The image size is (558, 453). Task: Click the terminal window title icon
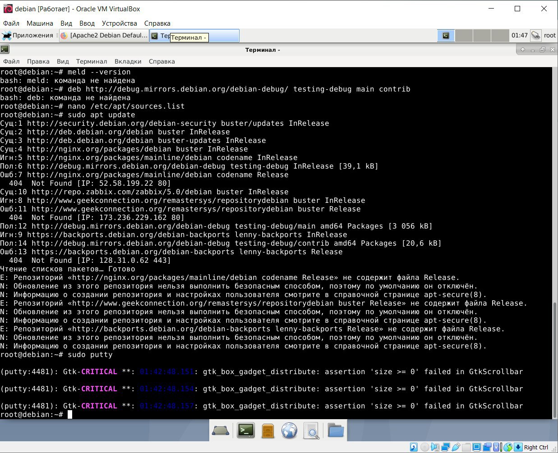5,50
